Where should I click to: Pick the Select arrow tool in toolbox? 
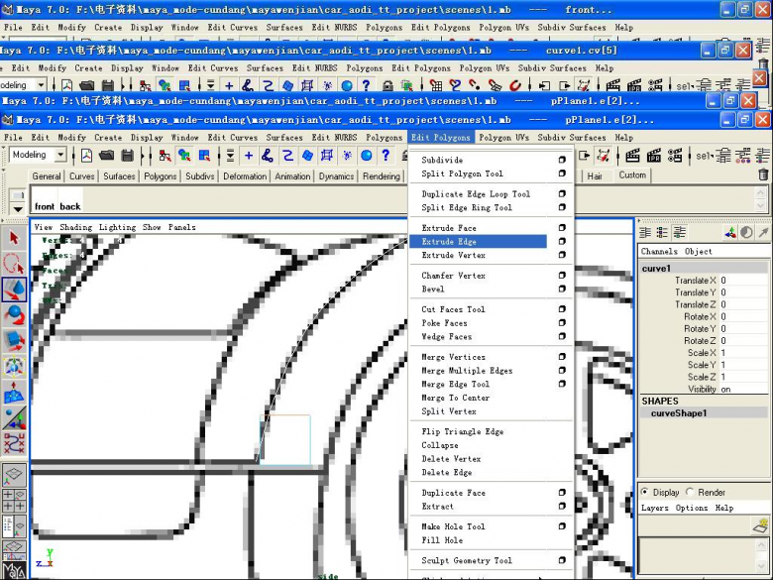pos(14,239)
